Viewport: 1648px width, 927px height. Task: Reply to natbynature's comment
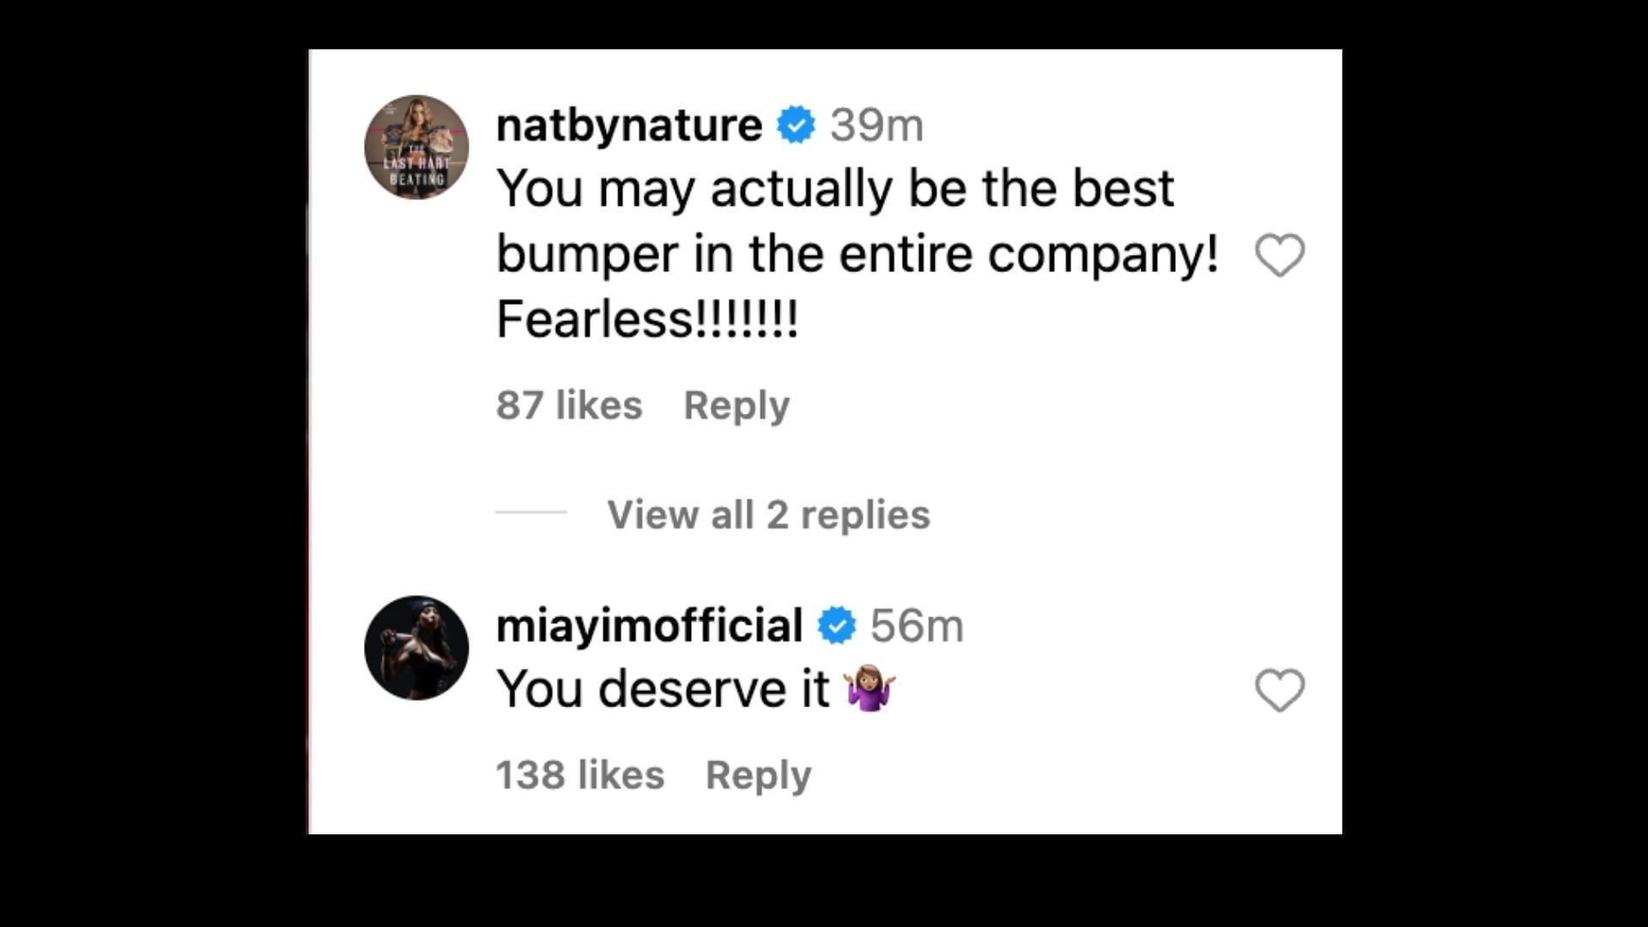[736, 405]
